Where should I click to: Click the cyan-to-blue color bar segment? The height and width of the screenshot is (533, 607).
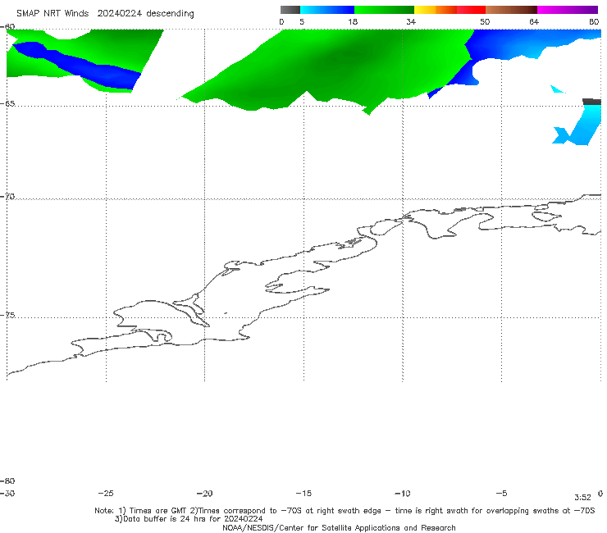click(327, 10)
